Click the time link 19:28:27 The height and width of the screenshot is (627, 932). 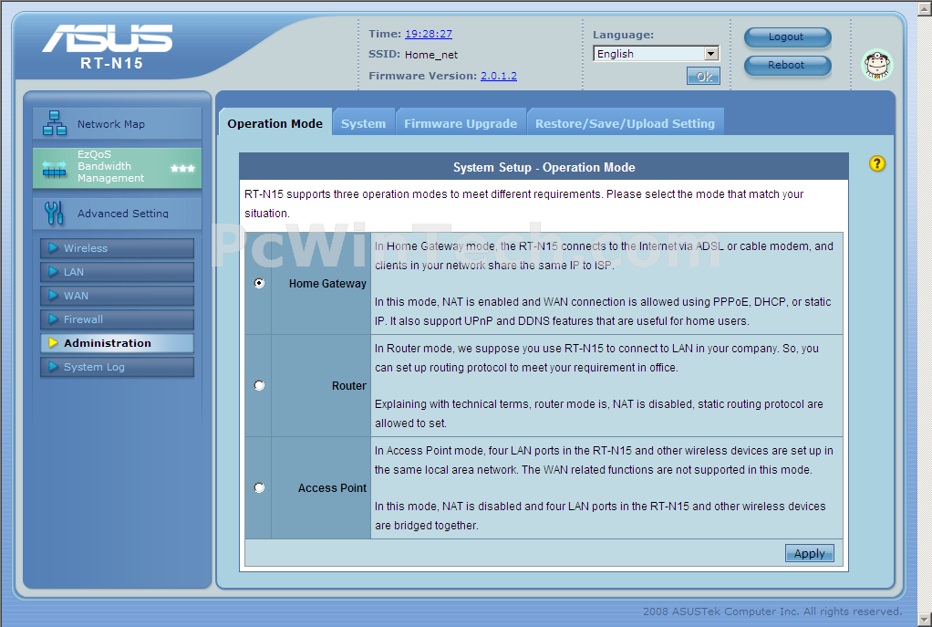(x=429, y=34)
